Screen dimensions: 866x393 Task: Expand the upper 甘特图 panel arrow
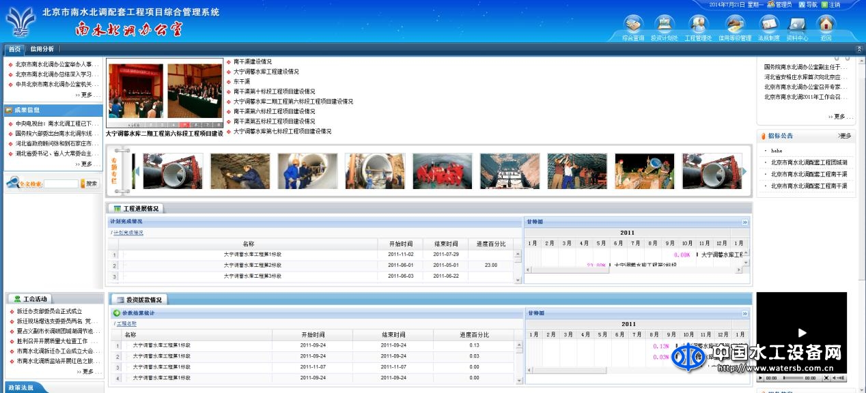(745, 222)
